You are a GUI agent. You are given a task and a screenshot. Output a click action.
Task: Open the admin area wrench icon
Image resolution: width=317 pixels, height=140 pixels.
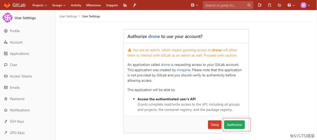135,5
